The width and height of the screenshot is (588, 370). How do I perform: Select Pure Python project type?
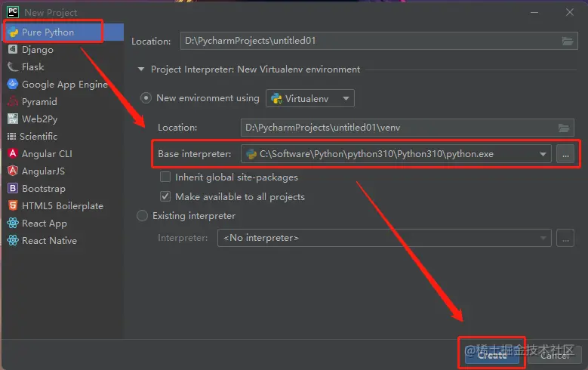pos(63,32)
